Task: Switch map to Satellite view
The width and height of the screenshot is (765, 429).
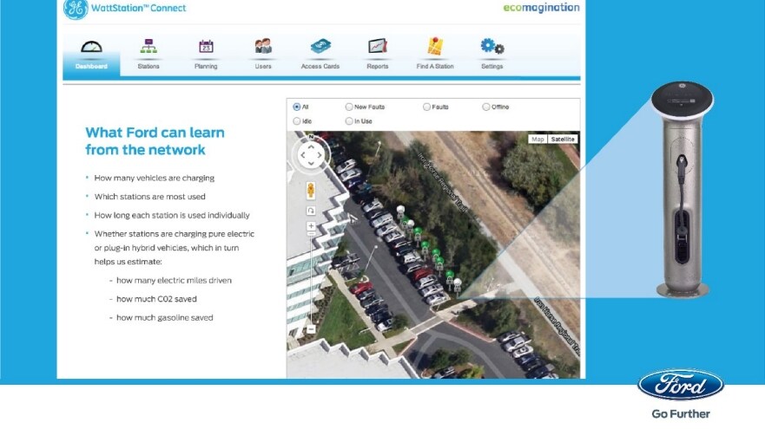Action: click(563, 140)
